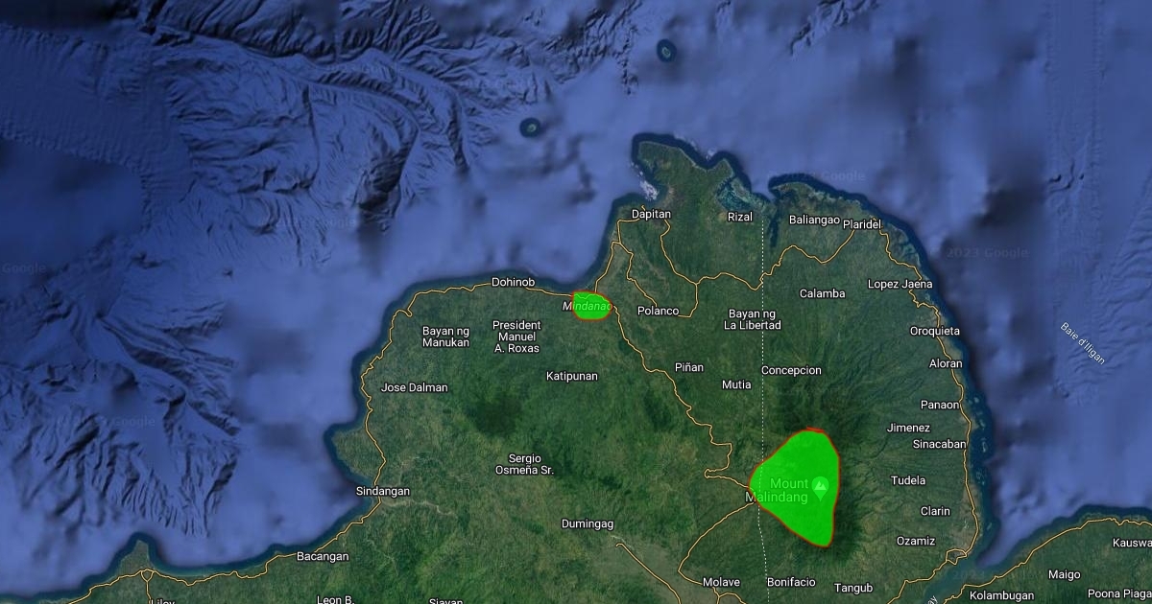Viewport: 1152px width, 604px height.
Task: Click the Sinacaban label
Action: [x=939, y=444]
